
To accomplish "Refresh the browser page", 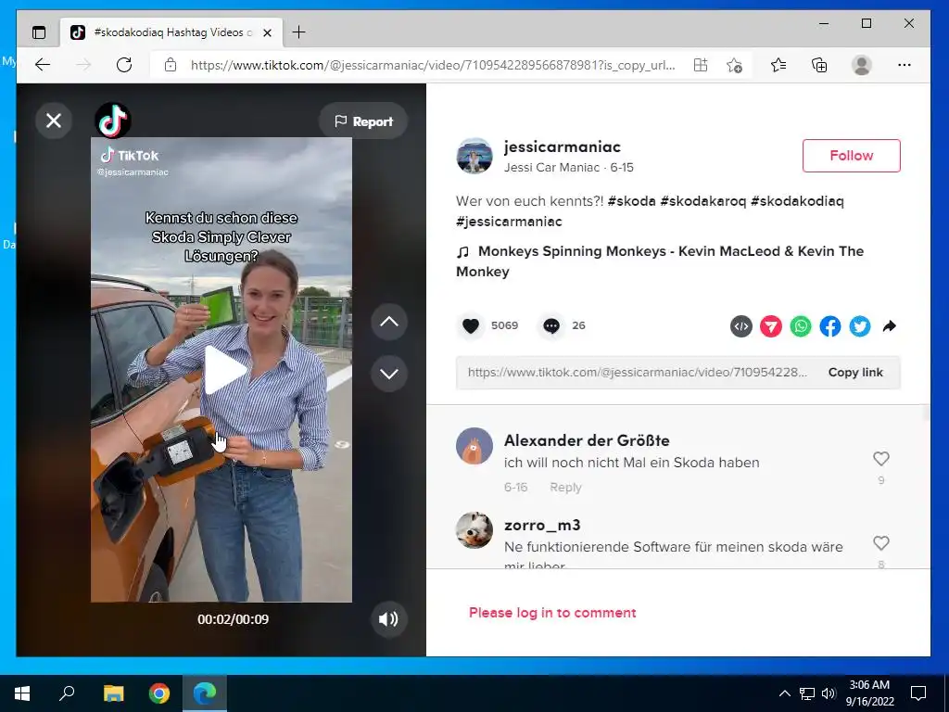I will (124, 65).
